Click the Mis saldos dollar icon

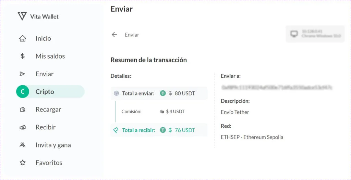tap(23, 56)
